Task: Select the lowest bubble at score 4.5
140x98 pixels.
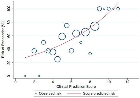Action: point(58,59)
